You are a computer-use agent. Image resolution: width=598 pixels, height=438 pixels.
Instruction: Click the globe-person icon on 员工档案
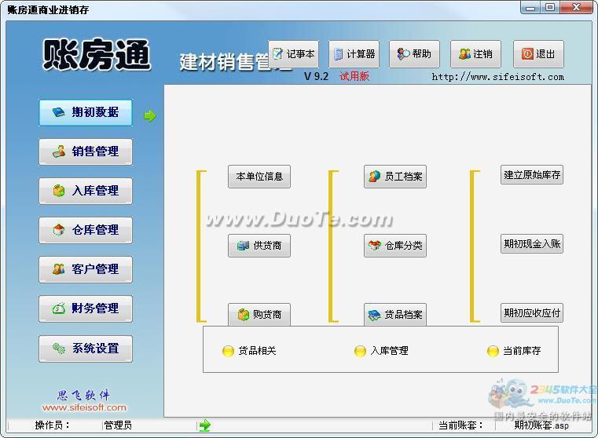coord(375,176)
